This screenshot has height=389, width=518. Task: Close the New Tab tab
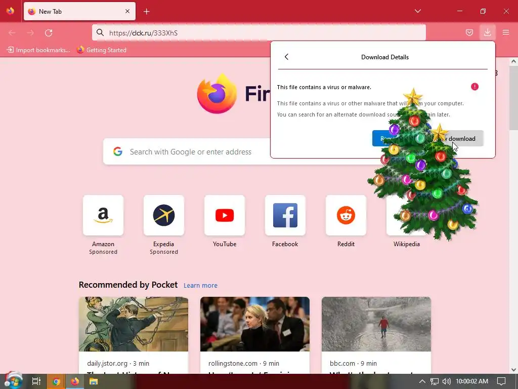point(127,11)
